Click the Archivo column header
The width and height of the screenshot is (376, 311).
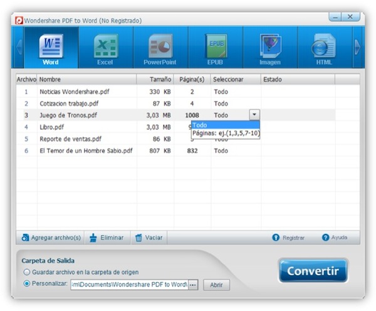26,80
